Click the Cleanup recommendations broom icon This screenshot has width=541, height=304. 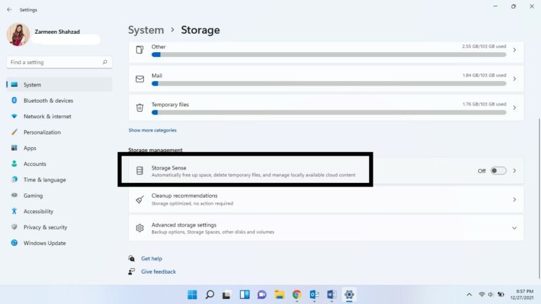(139, 200)
